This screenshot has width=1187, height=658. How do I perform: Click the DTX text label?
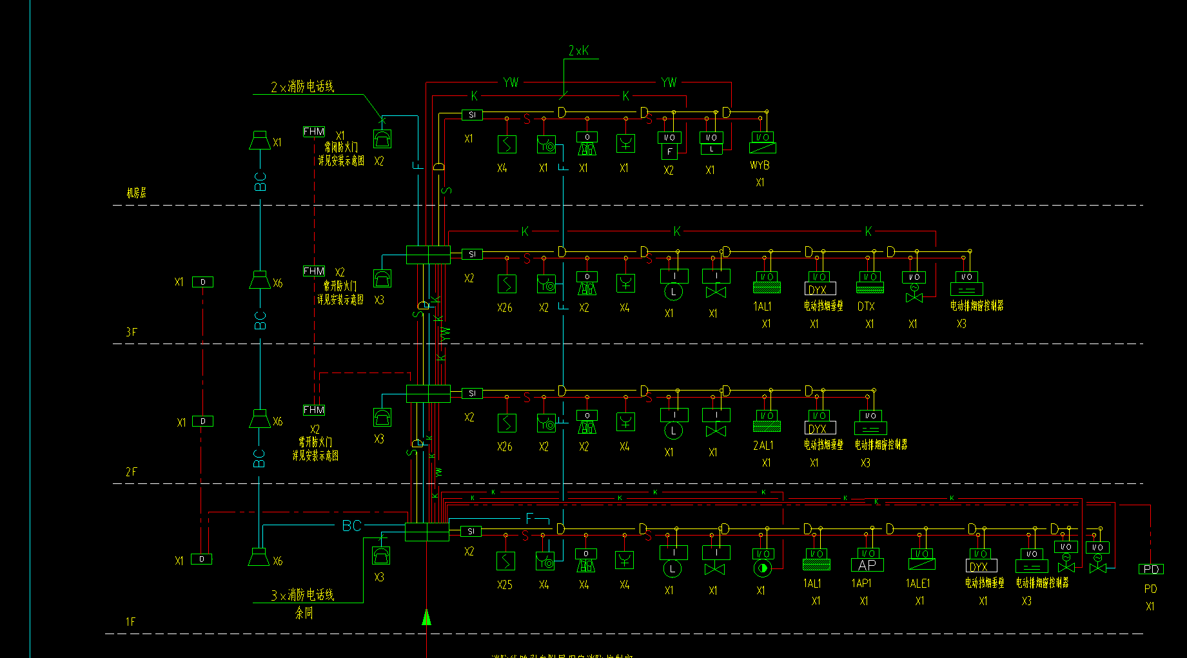pyautogui.click(x=866, y=307)
